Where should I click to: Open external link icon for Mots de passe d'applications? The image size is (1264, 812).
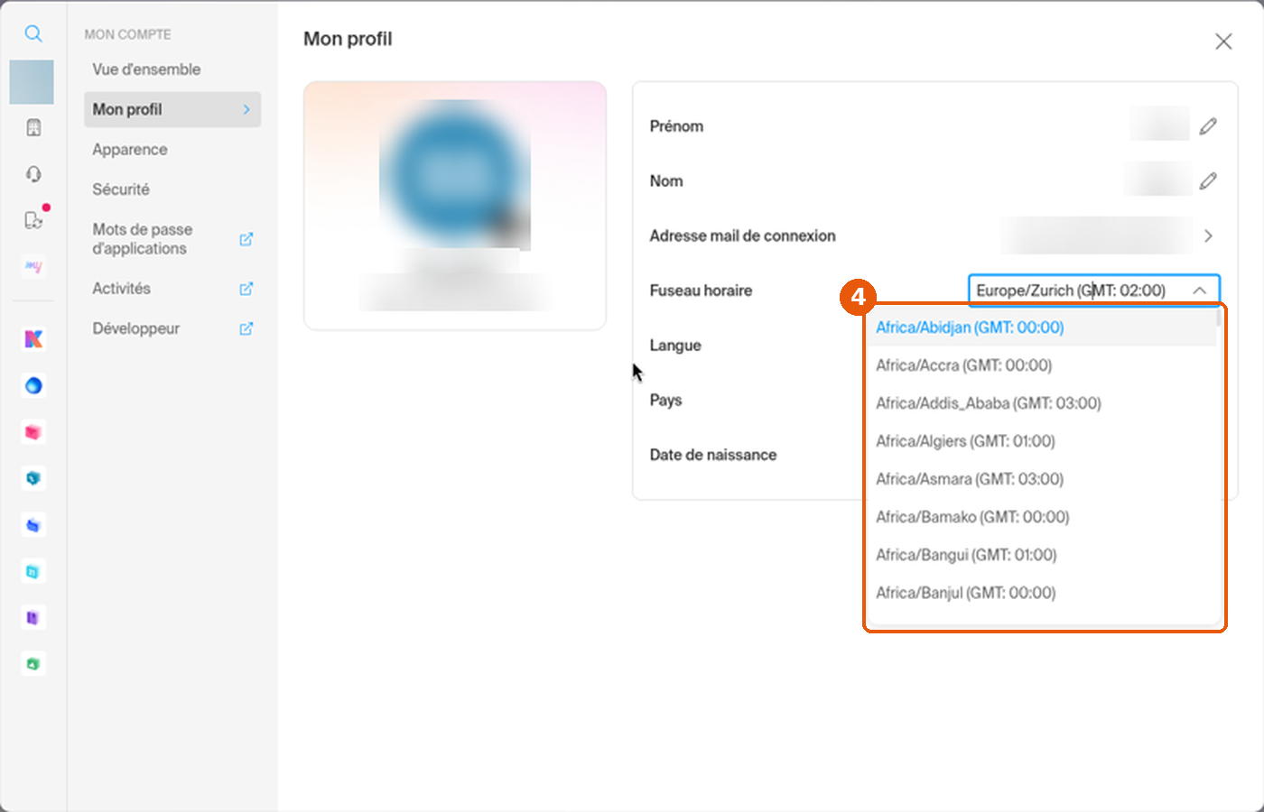coord(246,239)
